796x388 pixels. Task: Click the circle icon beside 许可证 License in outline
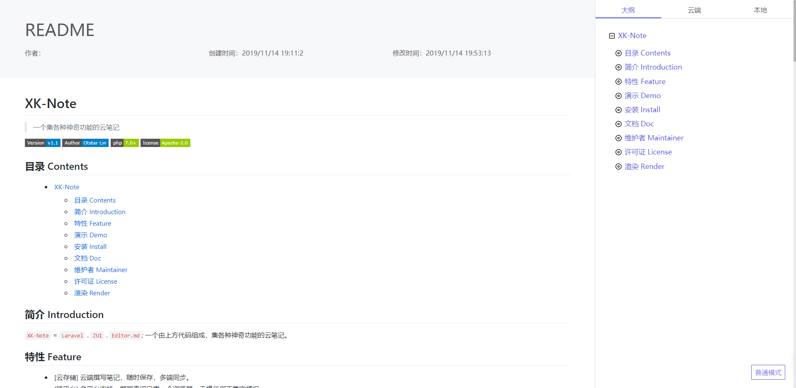pyautogui.click(x=619, y=152)
